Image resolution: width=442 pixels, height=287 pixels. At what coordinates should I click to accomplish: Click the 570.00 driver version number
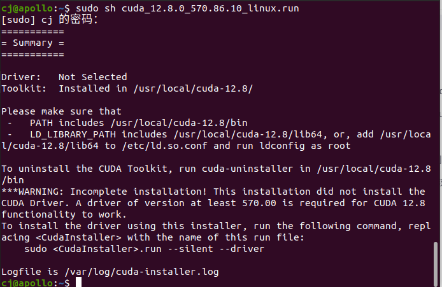[259, 203]
